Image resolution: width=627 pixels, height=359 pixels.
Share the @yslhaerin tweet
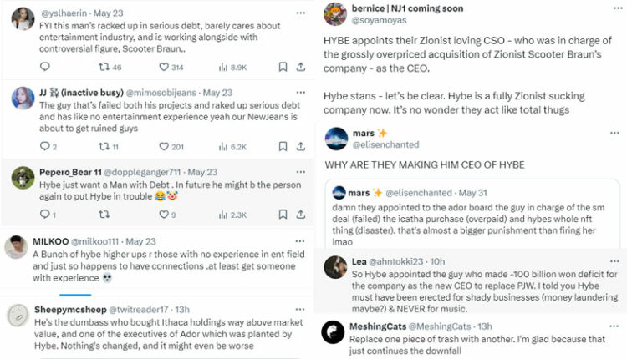301,67
